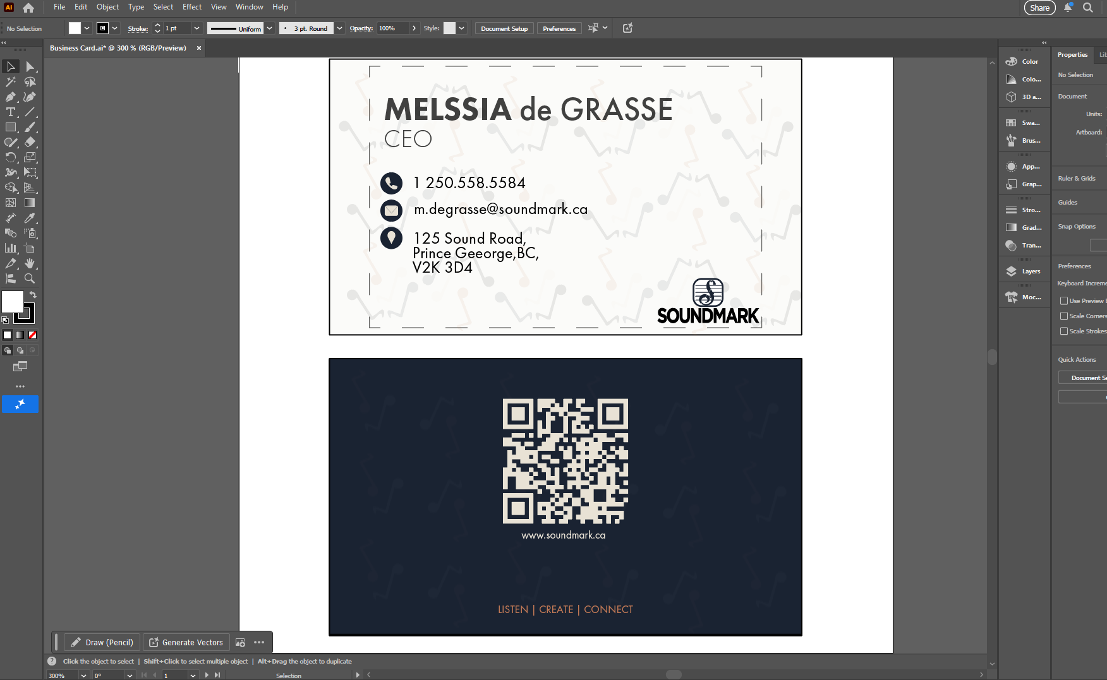This screenshot has height=680, width=1107.
Task: Select the Type tool
Action: coord(11,112)
